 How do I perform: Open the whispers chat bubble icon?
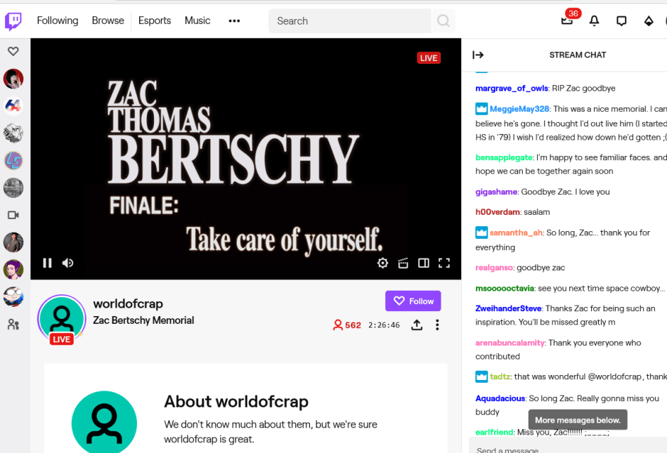pos(621,21)
